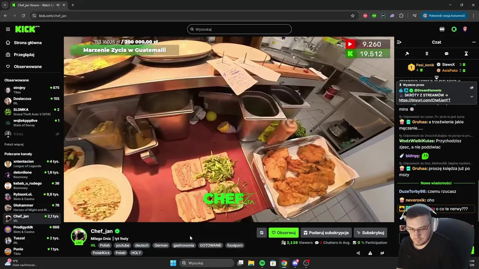This screenshot has height=269, width=479.
Task: Click the Chef_jan live avatar
Action: pyautogui.click(x=79, y=236)
